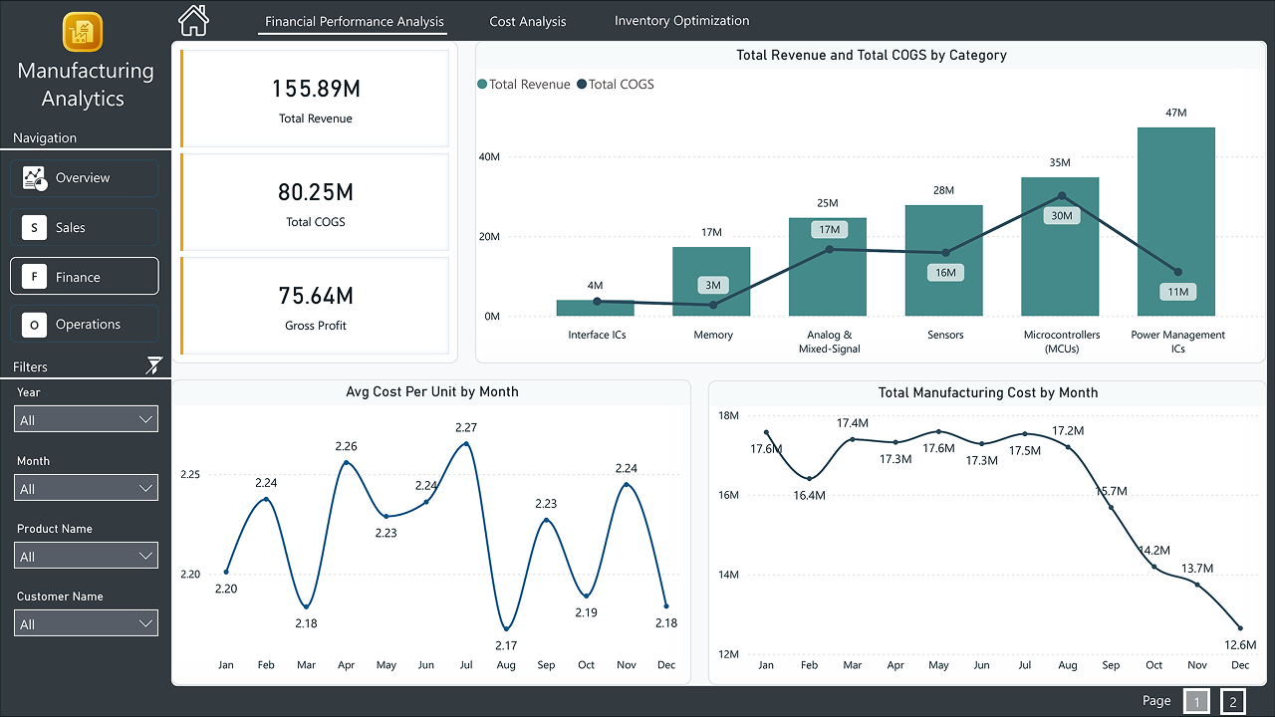Click the filter funnel icon
Screen dimensions: 1275x717
pyautogui.click(x=153, y=364)
